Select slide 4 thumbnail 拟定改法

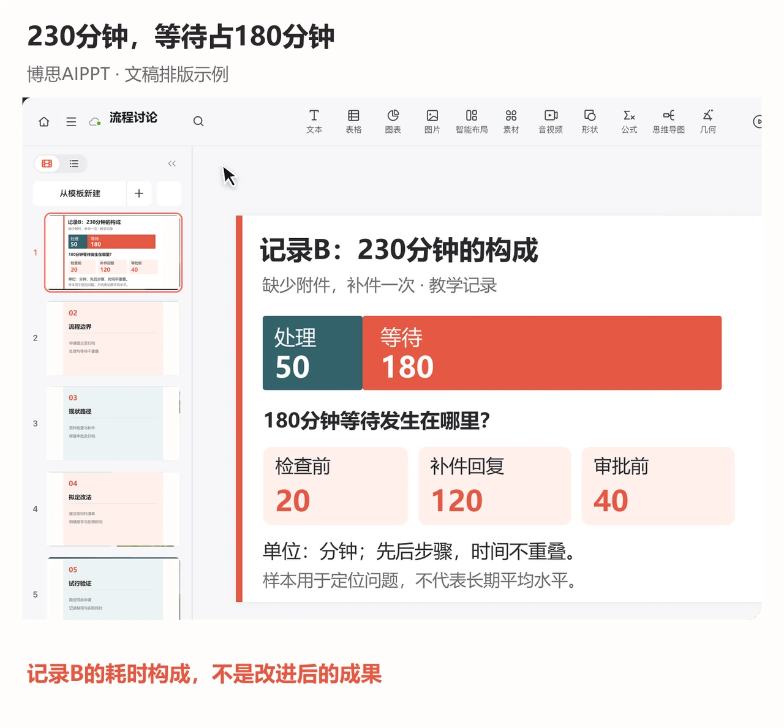coord(113,509)
